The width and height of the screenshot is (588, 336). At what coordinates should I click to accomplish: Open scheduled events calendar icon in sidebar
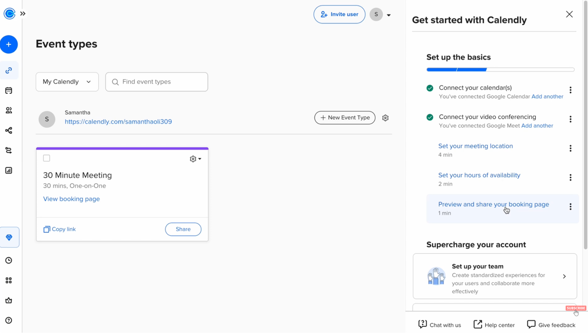[9, 90]
